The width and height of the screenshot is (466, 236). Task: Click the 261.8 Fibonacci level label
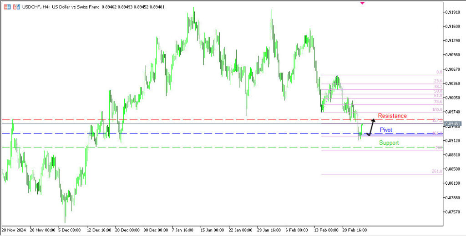[x=436, y=172]
